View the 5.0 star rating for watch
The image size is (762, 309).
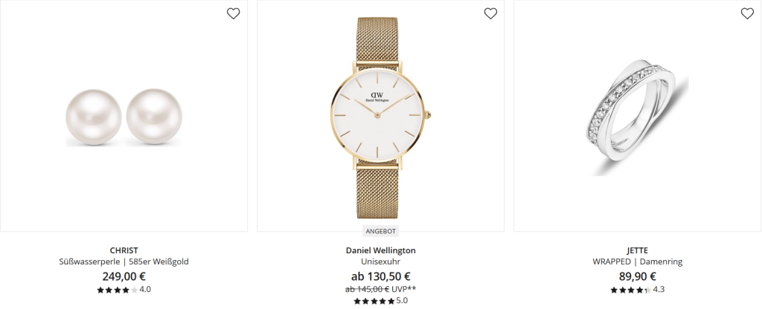(380, 301)
